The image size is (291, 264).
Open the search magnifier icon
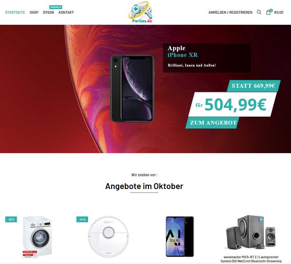tap(259, 12)
